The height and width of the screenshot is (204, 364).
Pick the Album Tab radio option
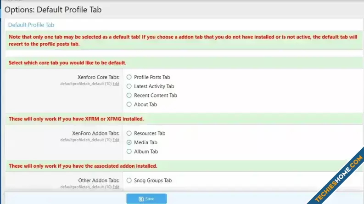[129, 152]
